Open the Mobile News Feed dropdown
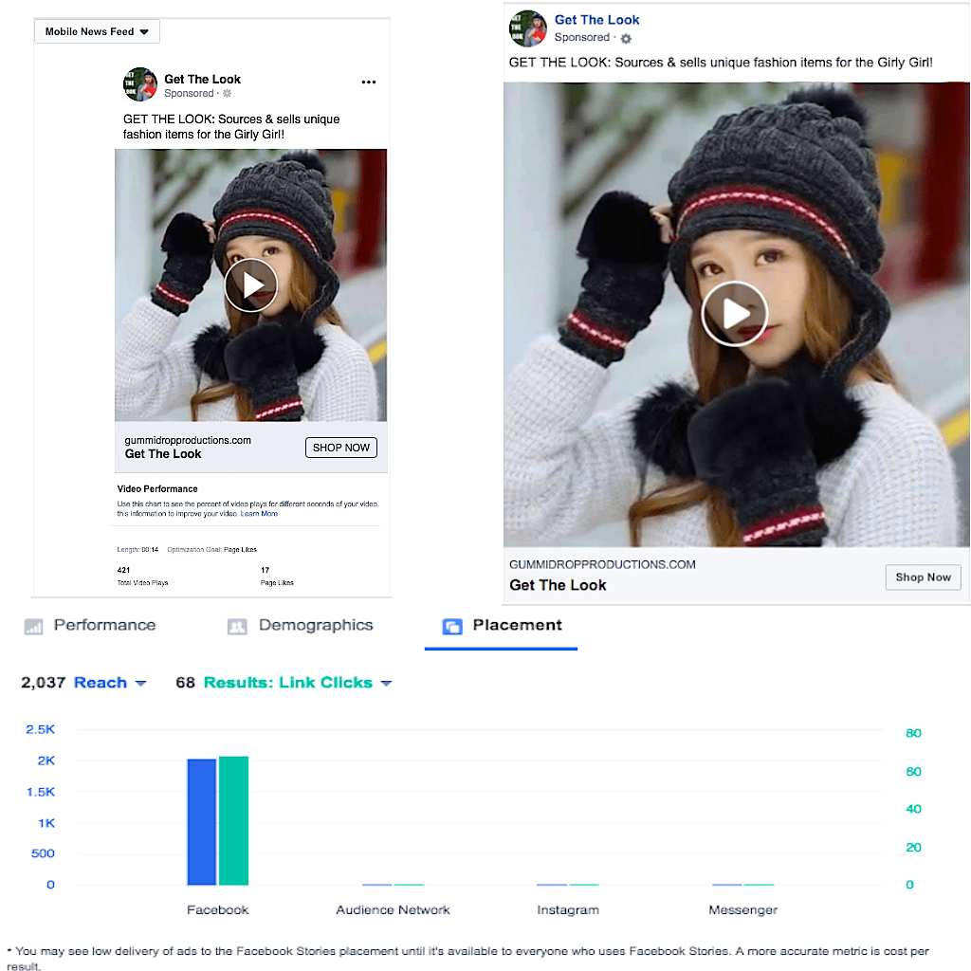 [97, 31]
